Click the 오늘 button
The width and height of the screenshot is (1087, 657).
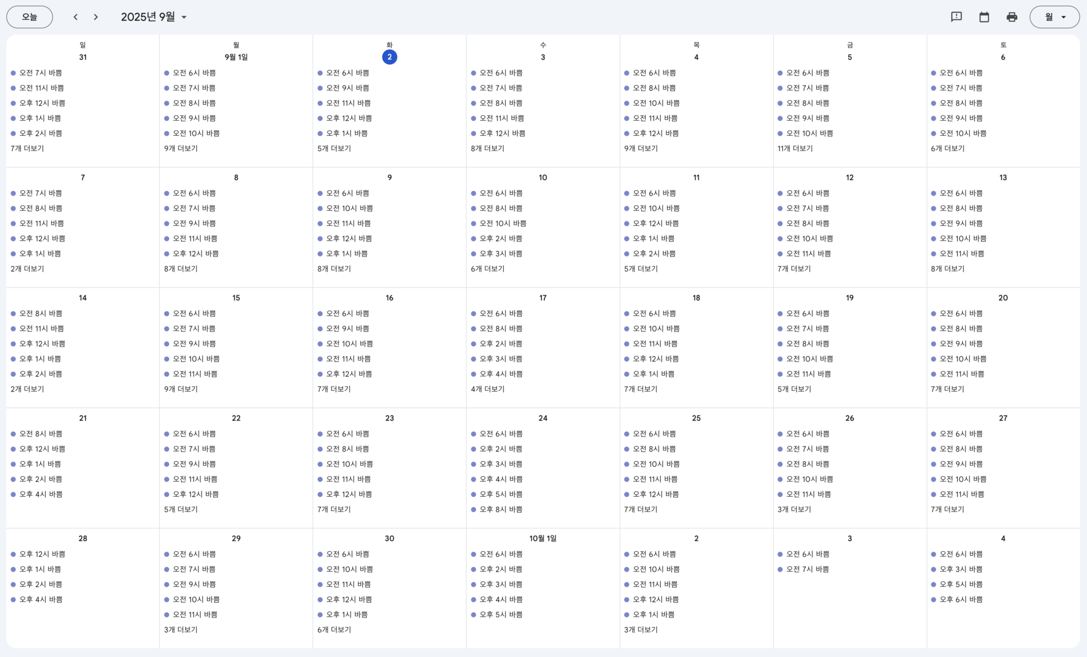[x=29, y=17]
